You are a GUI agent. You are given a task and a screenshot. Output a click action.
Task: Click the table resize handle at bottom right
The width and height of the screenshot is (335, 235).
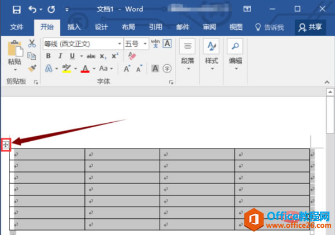pyautogui.click(x=312, y=232)
